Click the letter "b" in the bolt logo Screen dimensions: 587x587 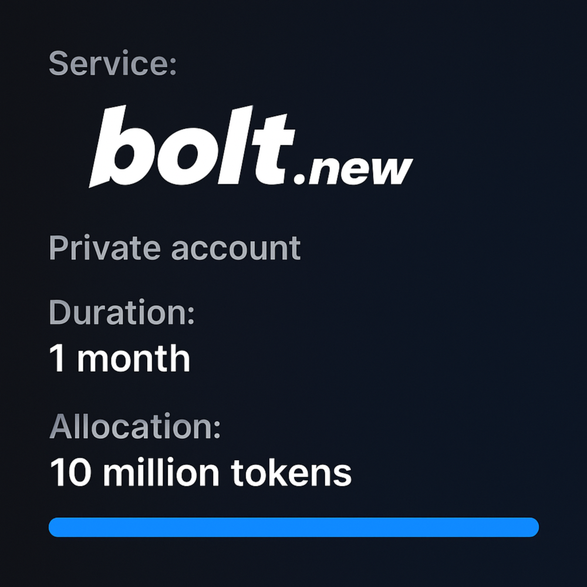point(120,147)
